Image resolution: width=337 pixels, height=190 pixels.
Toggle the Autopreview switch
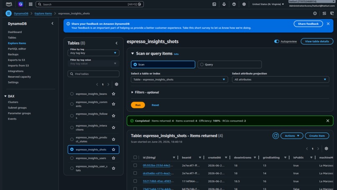coord(277,41)
